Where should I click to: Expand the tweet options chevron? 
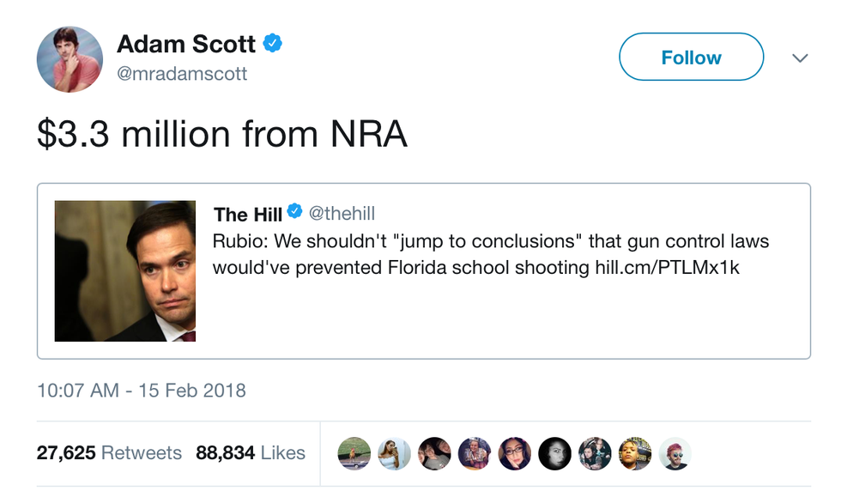(800, 58)
